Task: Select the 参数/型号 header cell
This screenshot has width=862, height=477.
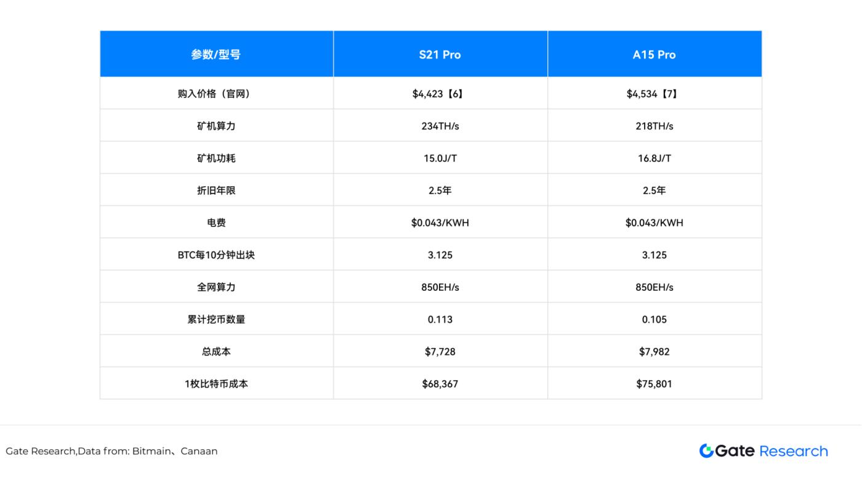Action: [x=216, y=54]
